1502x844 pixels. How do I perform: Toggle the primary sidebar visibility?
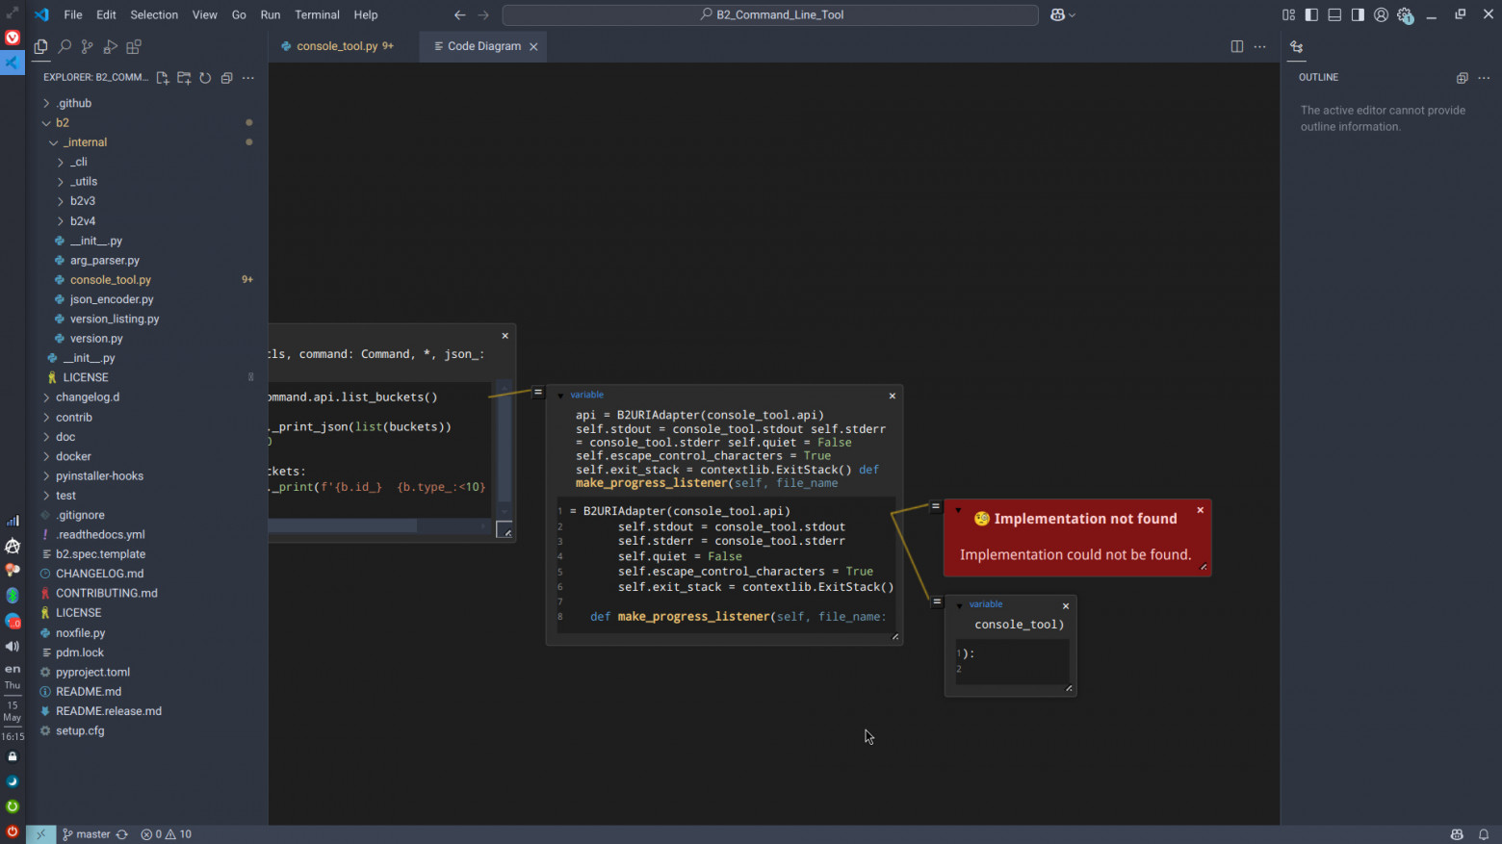coord(1311,14)
